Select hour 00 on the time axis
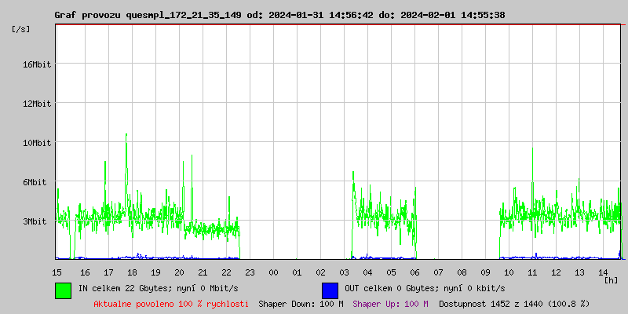The width and height of the screenshot is (628, 314). [273, 272]
